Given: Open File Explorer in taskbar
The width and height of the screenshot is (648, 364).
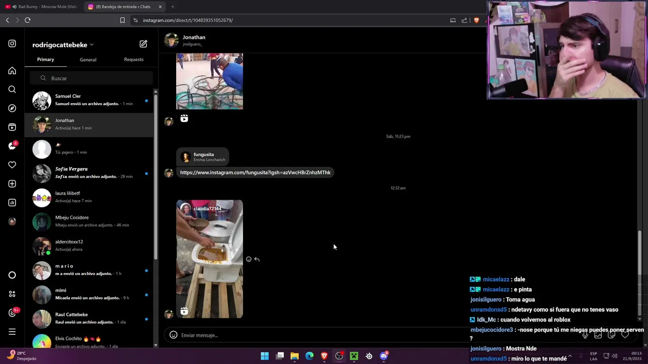Looking at the screenshot, I should click(295, 356).
